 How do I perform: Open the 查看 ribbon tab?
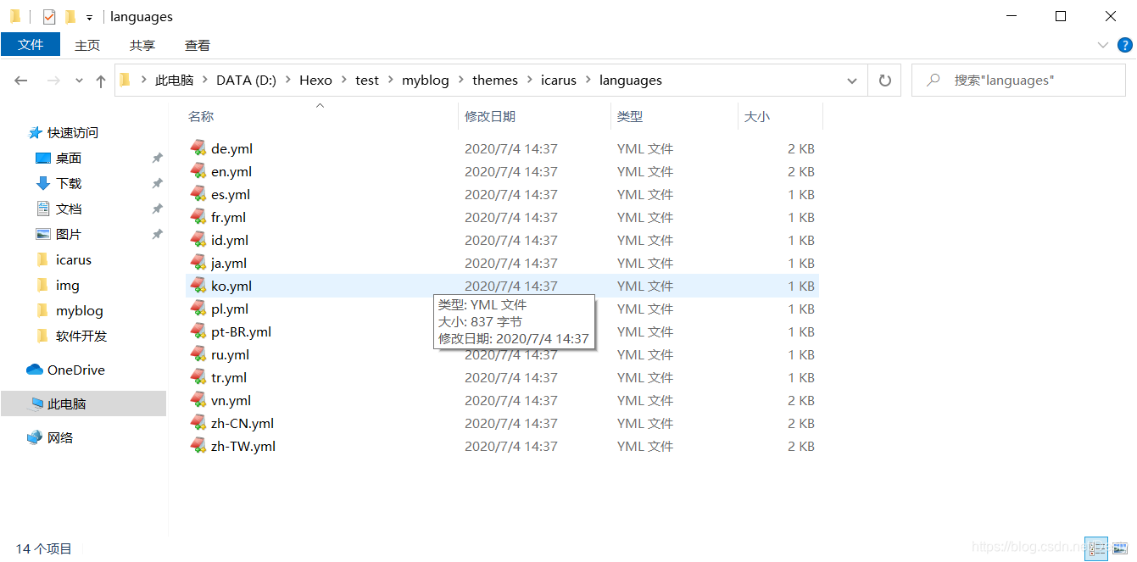click(198, 45)
